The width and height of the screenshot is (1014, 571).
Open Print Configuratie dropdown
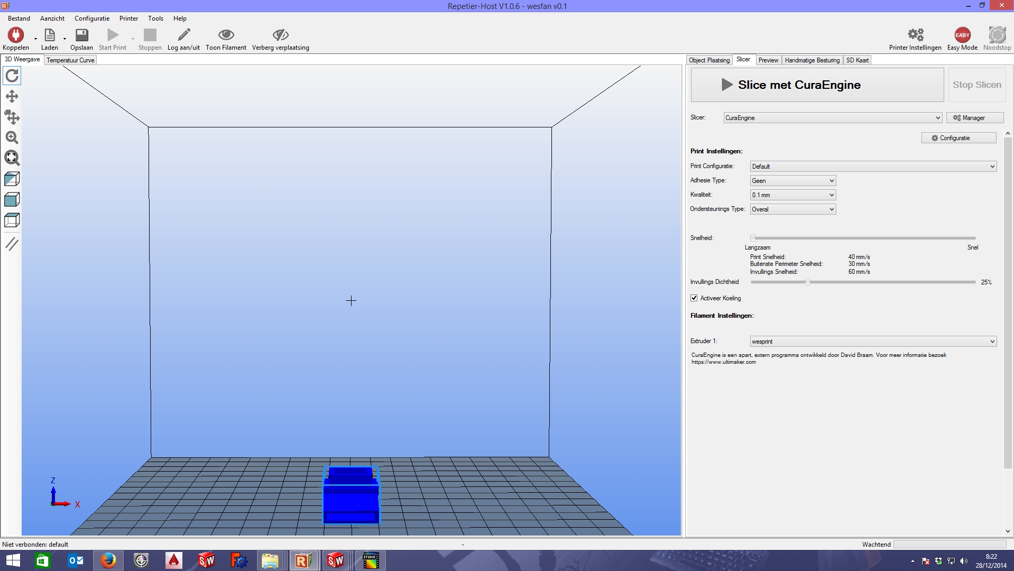[873, 167]
